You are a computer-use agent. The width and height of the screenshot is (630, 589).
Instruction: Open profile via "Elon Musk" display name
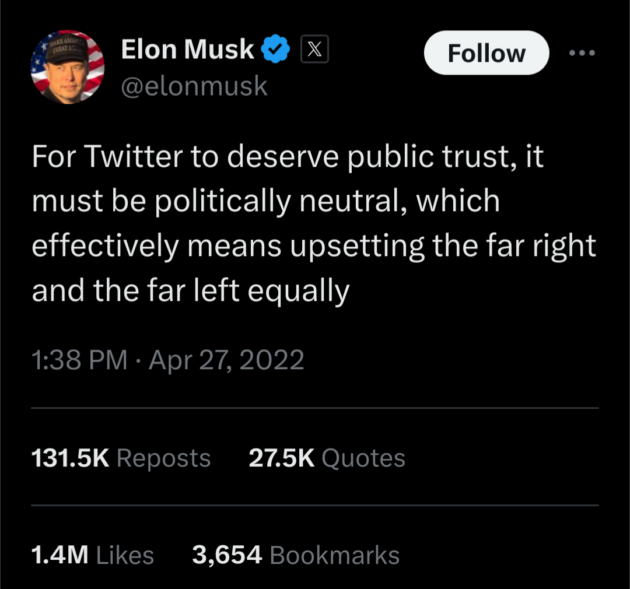(188, 50)
